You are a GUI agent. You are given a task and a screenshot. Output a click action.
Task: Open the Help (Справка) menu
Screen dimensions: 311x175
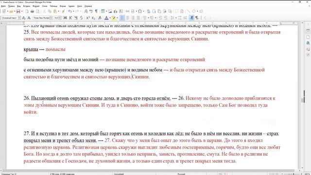click(88, 6)
